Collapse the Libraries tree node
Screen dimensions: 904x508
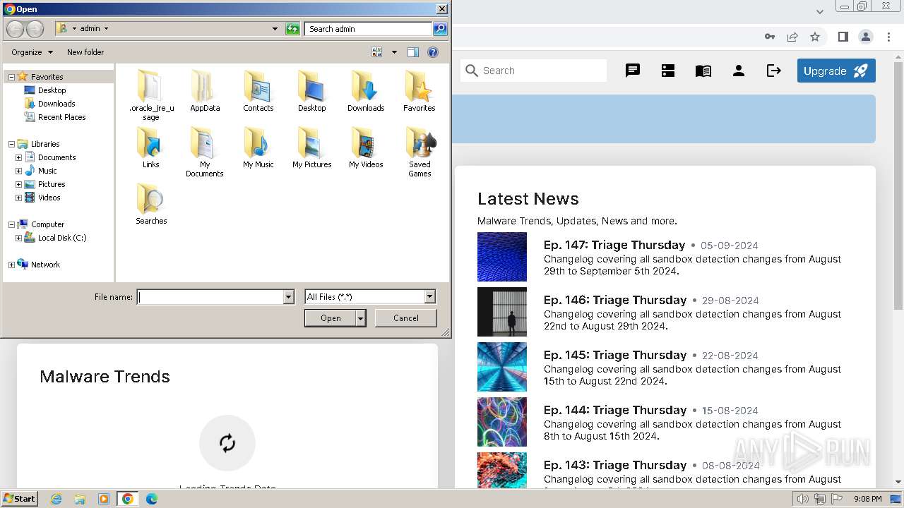pyautogui.click(x=11, y=144)
